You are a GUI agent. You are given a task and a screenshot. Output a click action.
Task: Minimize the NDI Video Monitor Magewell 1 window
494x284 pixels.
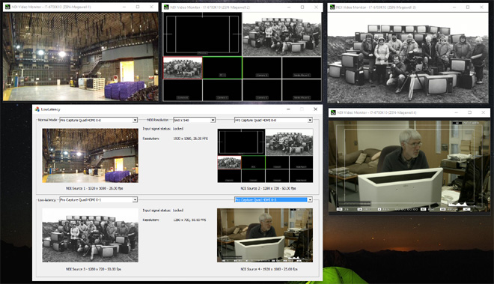124,7
